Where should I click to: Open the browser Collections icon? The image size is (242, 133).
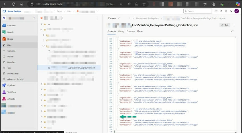pos(213,4)
